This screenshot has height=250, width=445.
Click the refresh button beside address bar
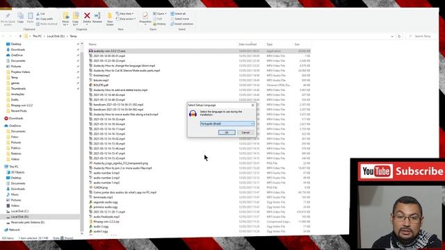pyautogui.click(x=399, y=36)
